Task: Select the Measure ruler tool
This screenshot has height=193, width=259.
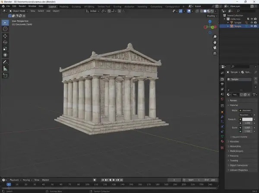Action: (x=5, y=68)
